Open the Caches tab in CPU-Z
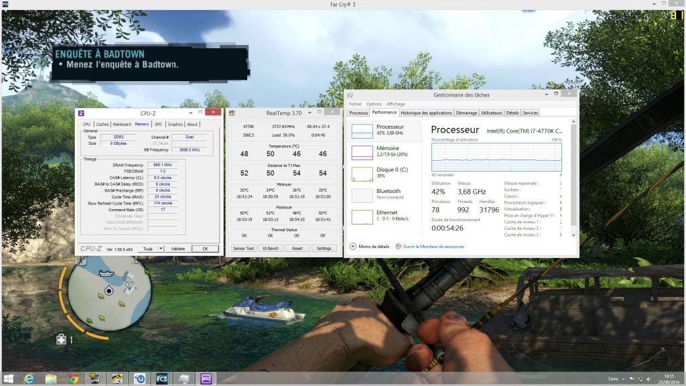 pyautogui.click(x=102, y=124)
